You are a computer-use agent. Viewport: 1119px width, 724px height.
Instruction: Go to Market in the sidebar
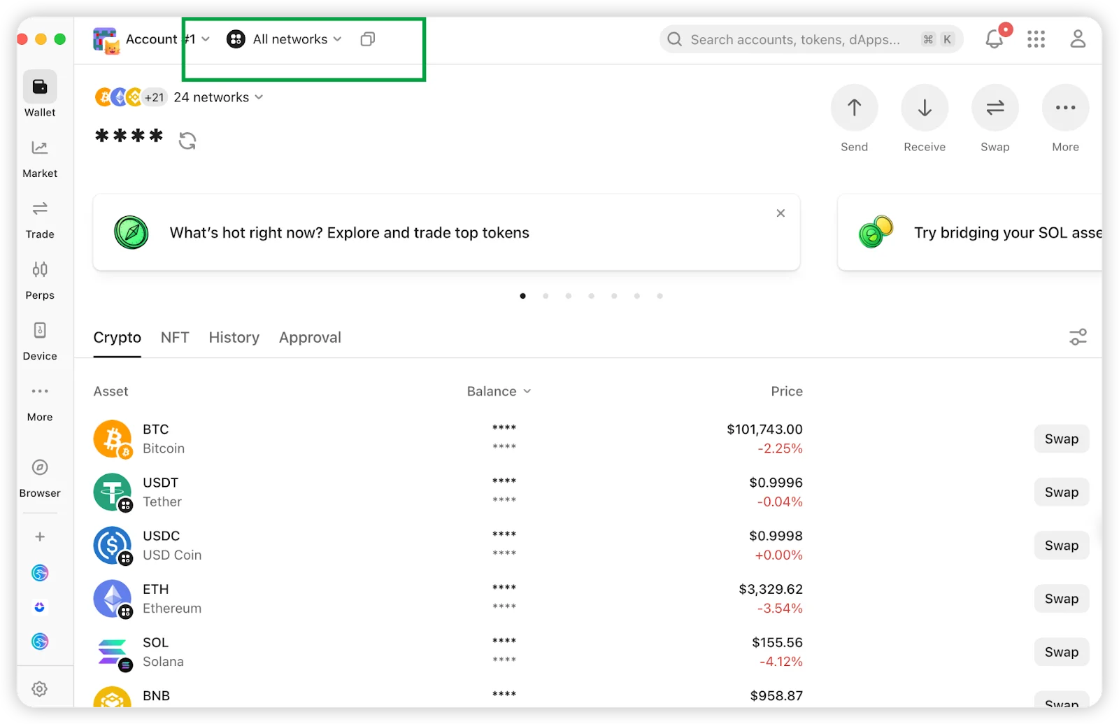(40, 157)
